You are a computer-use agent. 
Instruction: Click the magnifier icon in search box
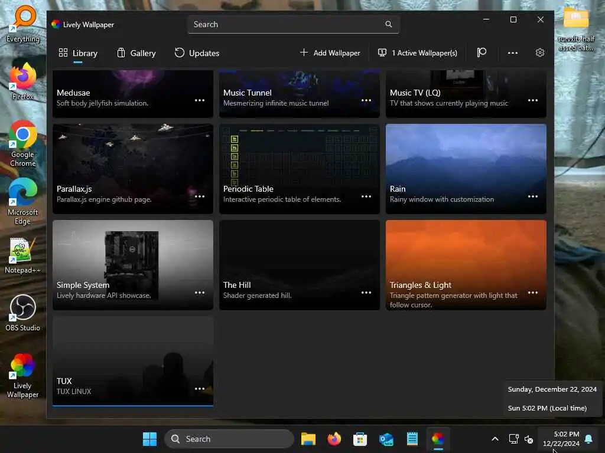389,24
